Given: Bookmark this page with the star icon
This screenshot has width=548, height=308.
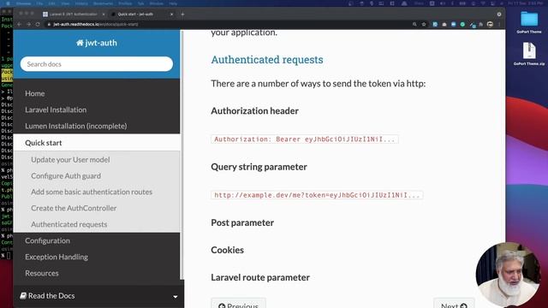Looking at the screenshot, I should (x=424, y=25).
